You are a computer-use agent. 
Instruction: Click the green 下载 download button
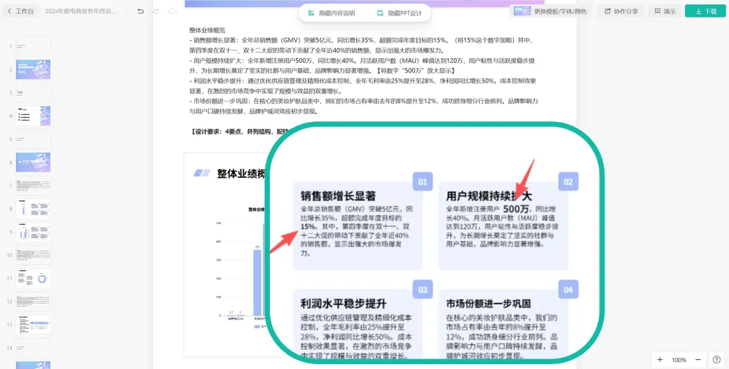(x=704, y=11)
